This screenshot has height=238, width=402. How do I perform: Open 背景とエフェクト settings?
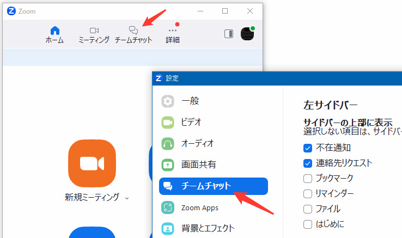pos(207,228)
